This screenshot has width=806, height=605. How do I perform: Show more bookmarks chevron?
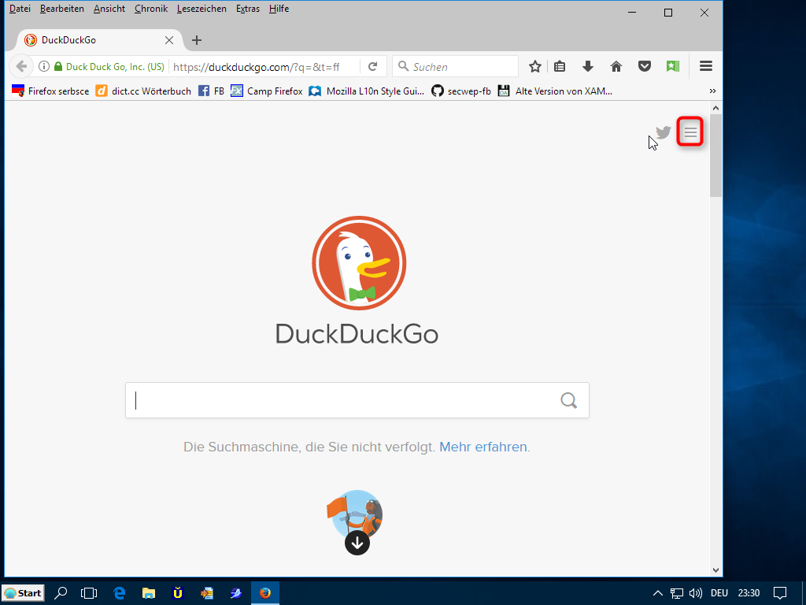click(x=712, y=91)
